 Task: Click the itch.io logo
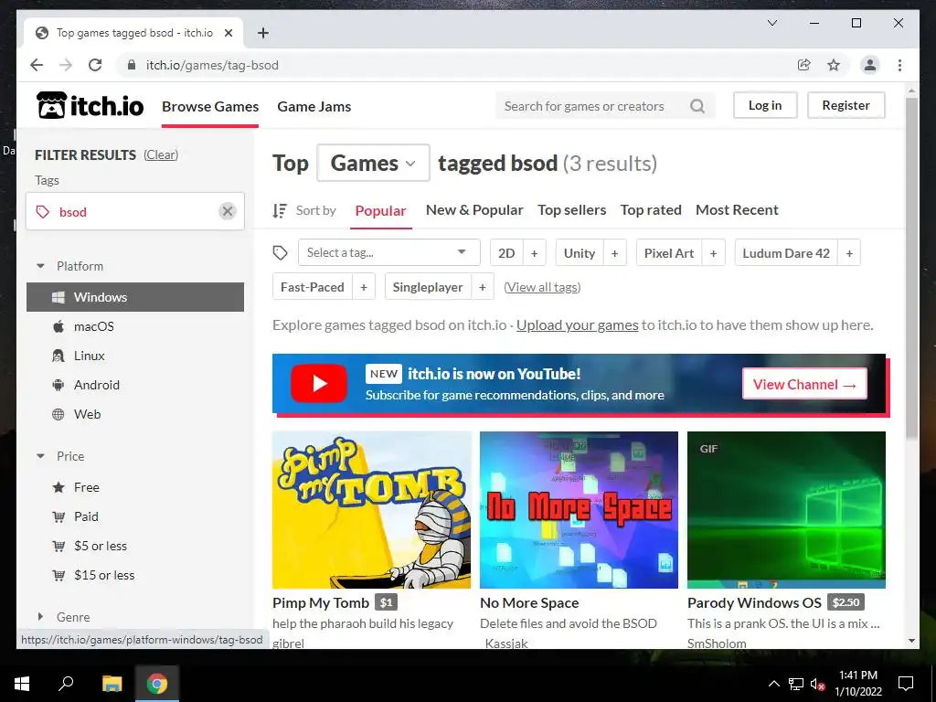point(90,106)
